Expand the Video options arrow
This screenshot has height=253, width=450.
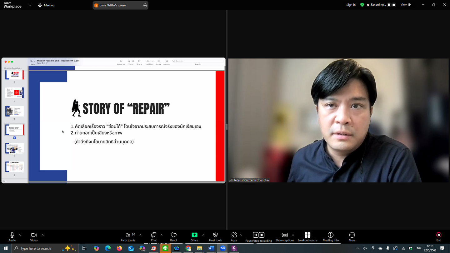[x=42, y=235]
